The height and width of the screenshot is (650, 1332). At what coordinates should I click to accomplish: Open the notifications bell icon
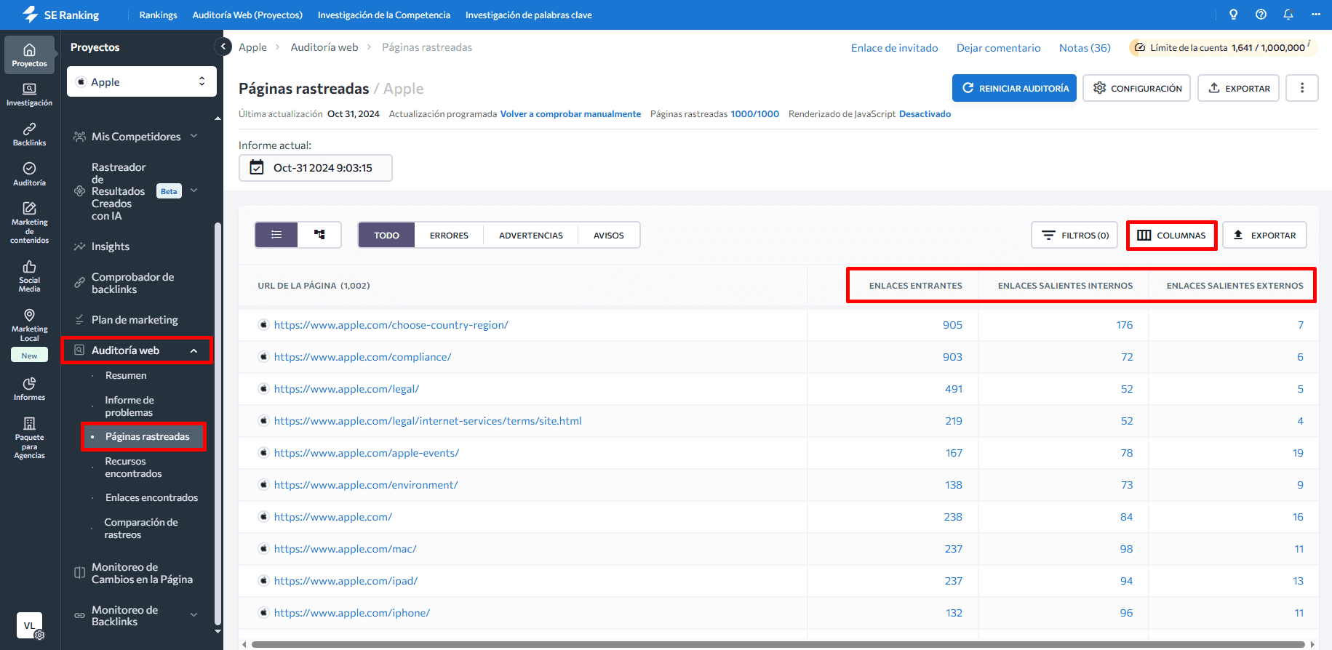[1288, 15]
